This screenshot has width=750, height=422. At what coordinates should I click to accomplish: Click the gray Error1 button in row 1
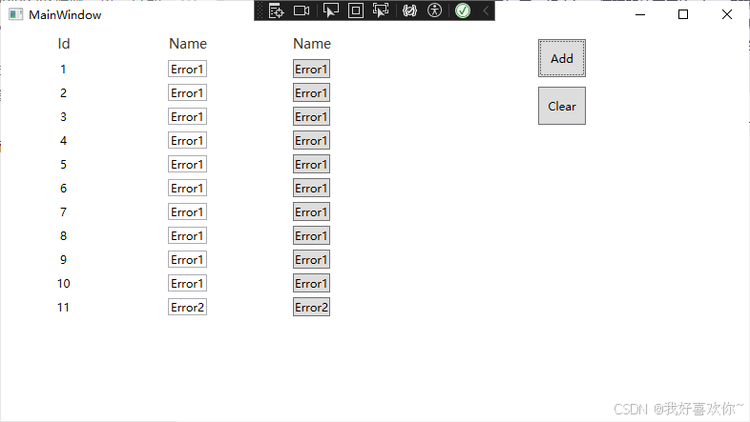311,70
